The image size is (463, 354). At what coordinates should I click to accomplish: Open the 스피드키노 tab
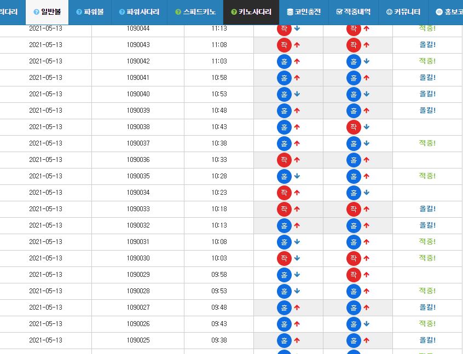(195, 12)
